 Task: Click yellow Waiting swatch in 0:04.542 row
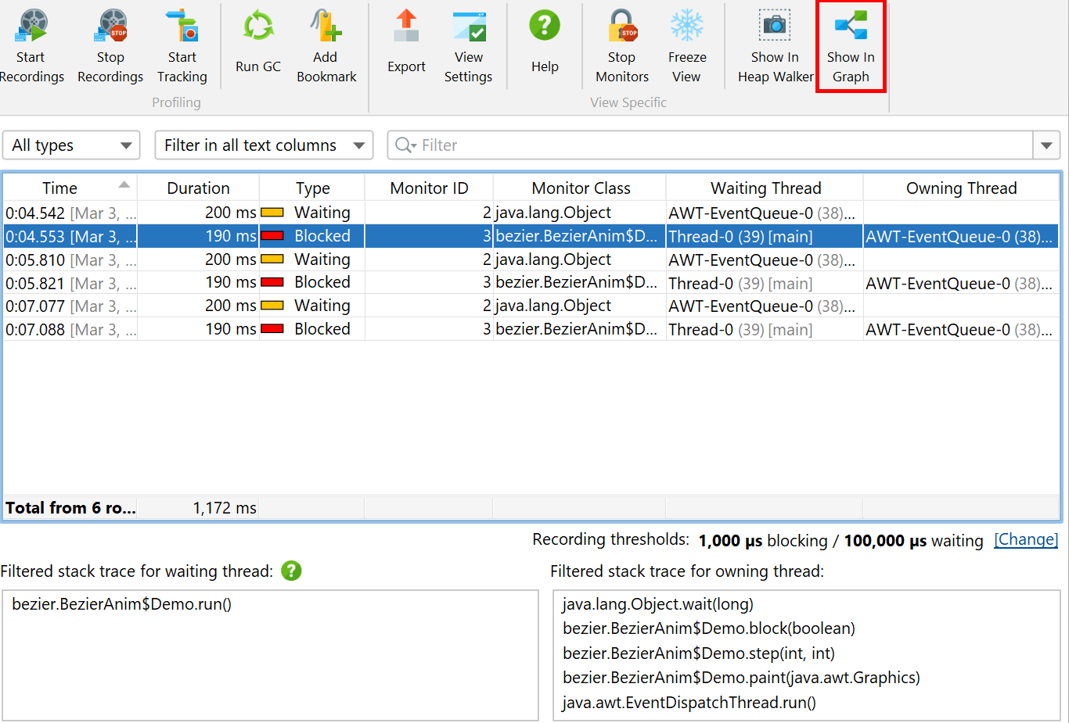point(272,213)
